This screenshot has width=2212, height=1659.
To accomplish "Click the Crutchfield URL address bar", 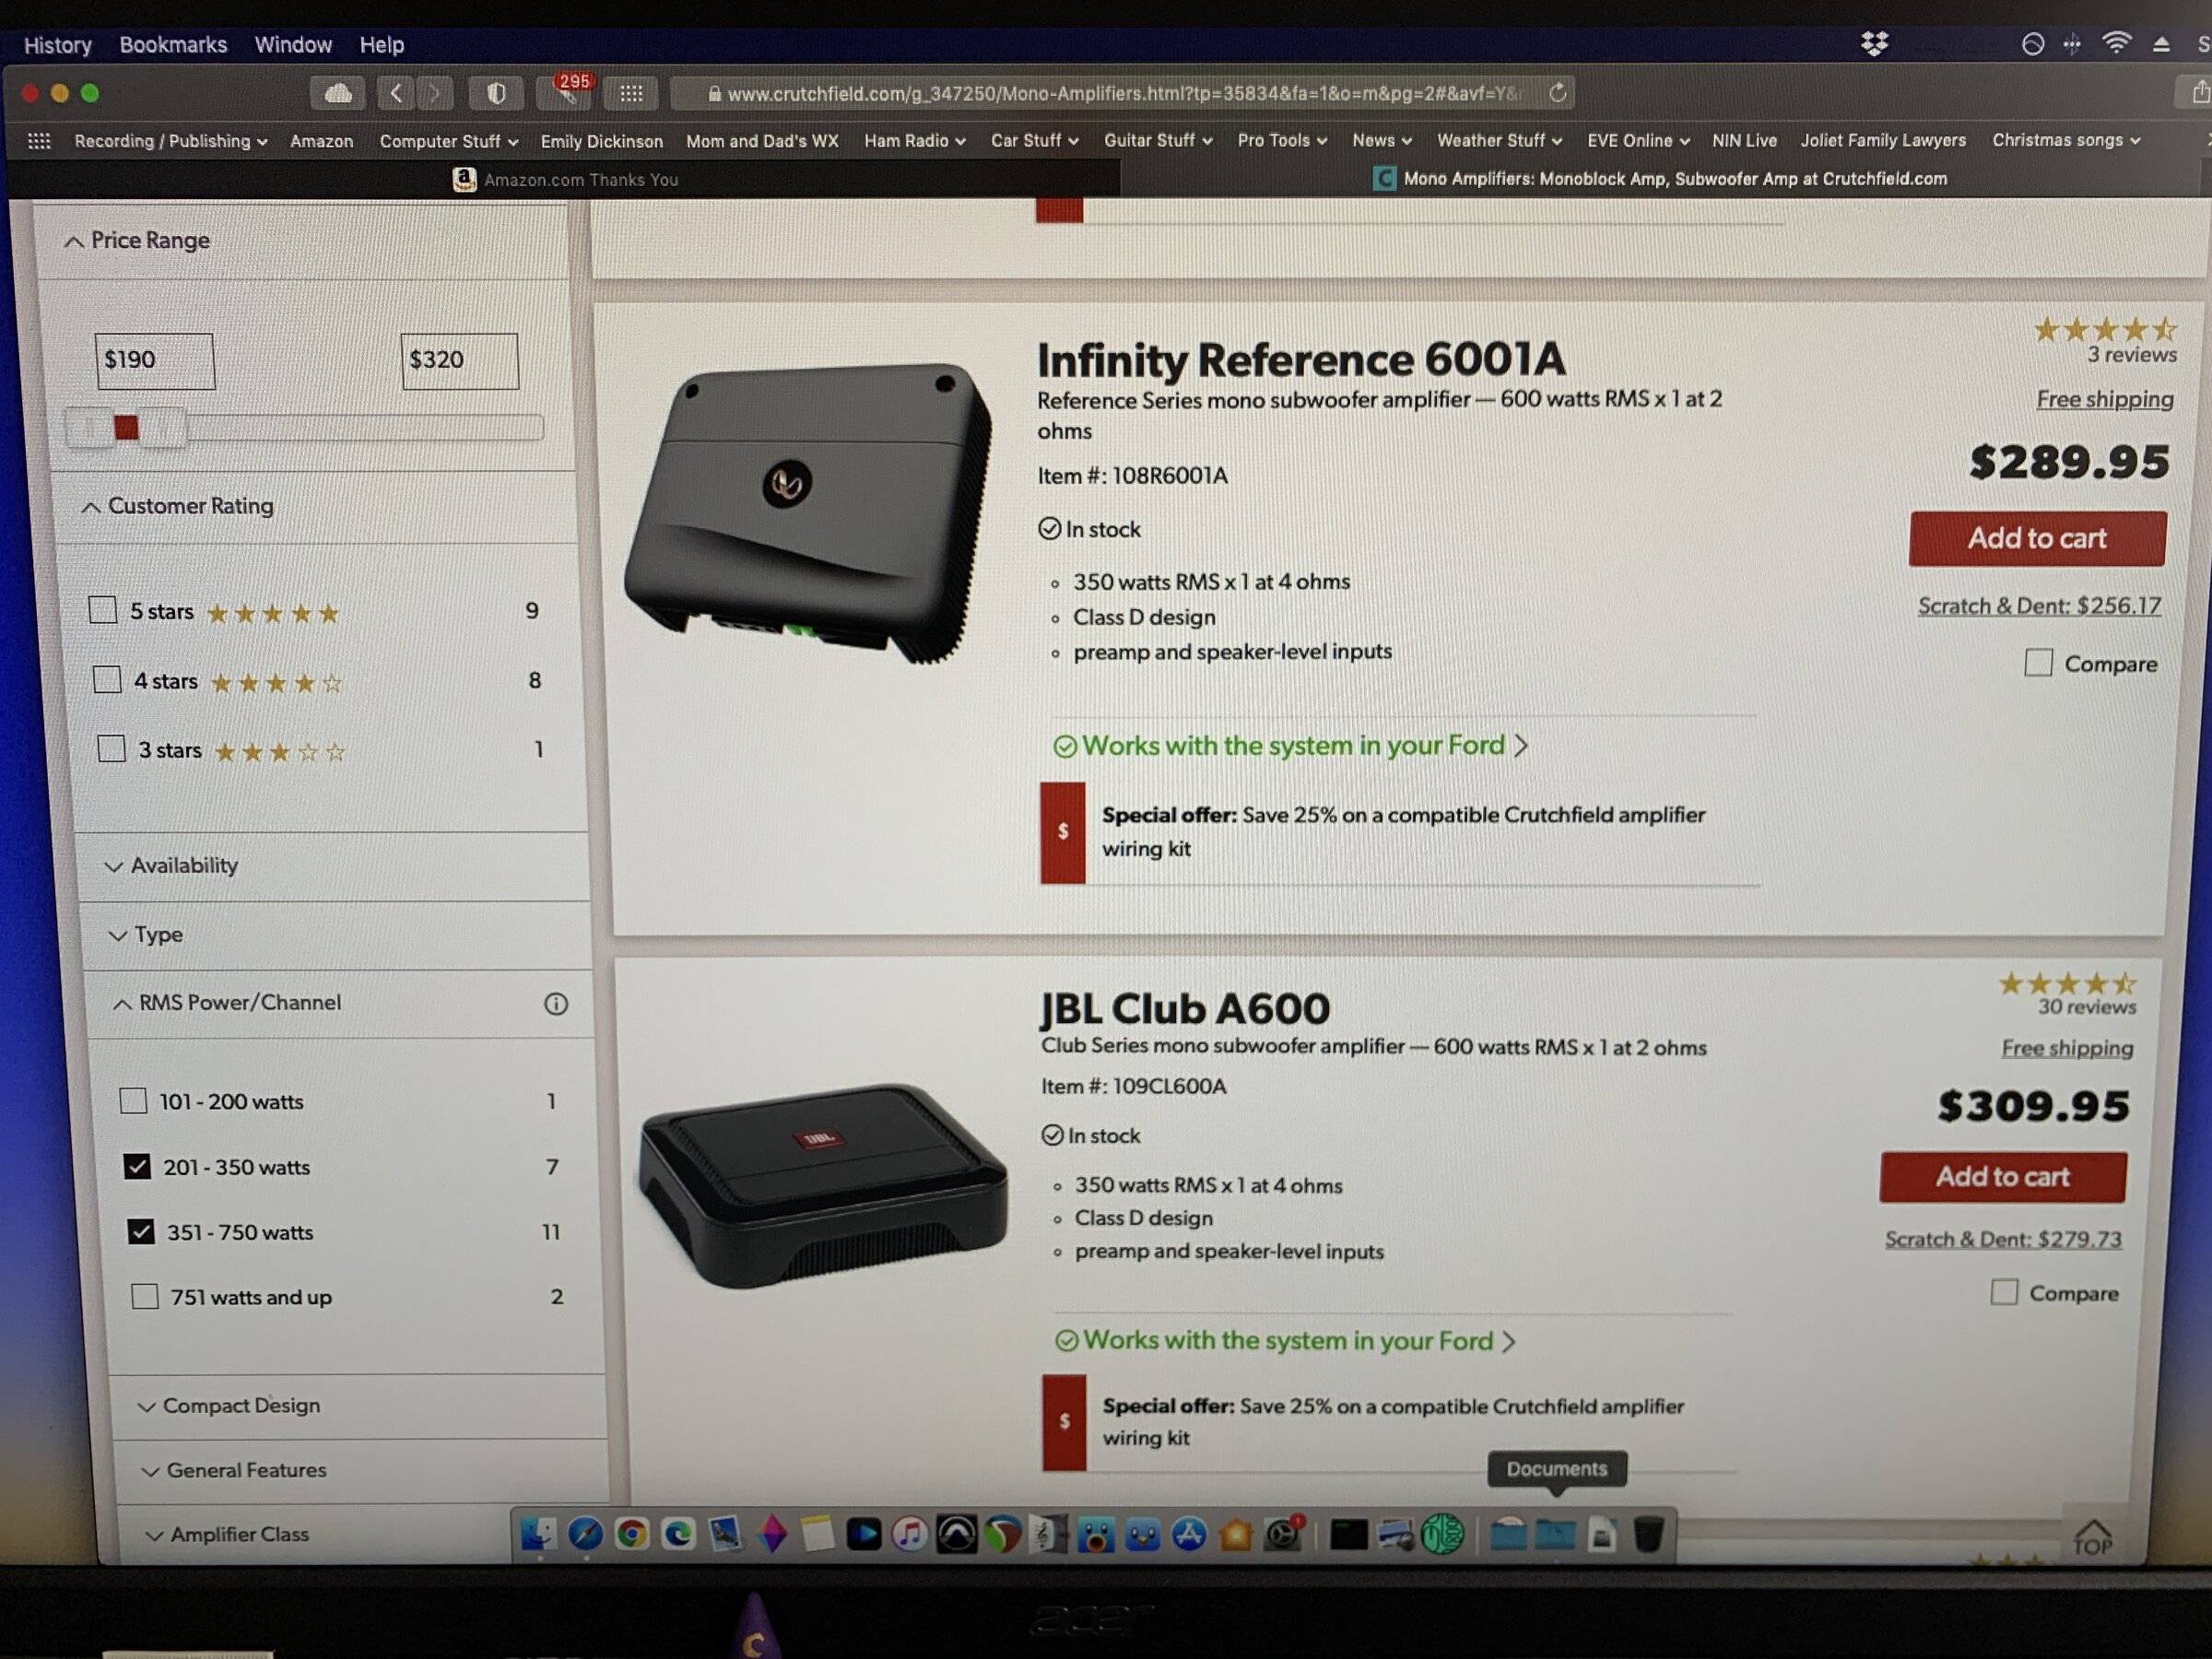I will coord(1122,93).
